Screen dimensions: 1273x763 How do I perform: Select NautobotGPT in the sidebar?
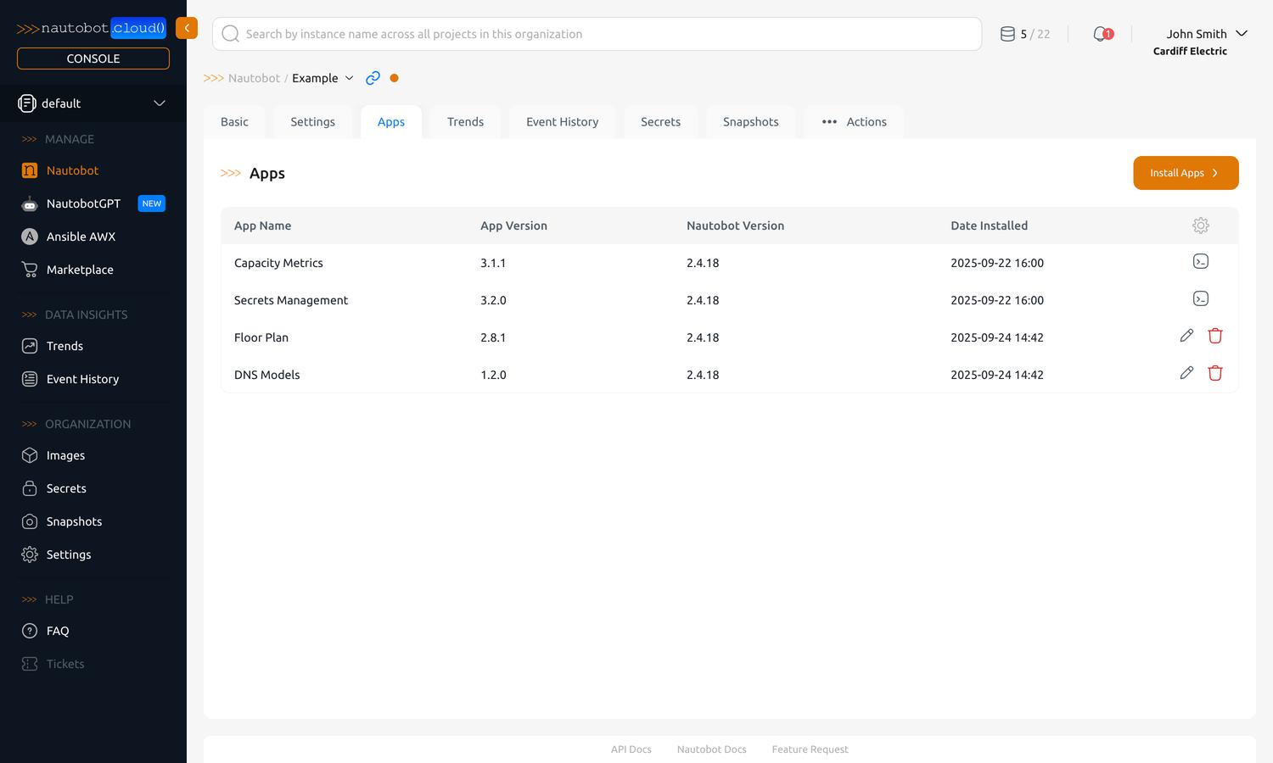tap(82, 203)
